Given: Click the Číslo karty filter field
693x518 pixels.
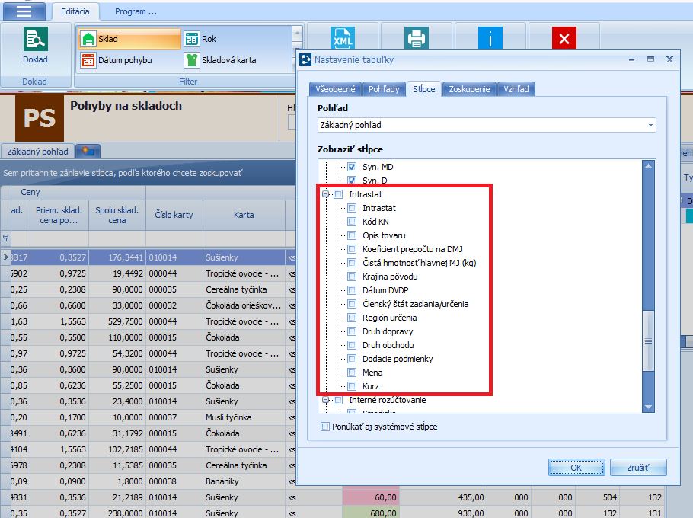Looking at the screenshot, I should point(174,238).
